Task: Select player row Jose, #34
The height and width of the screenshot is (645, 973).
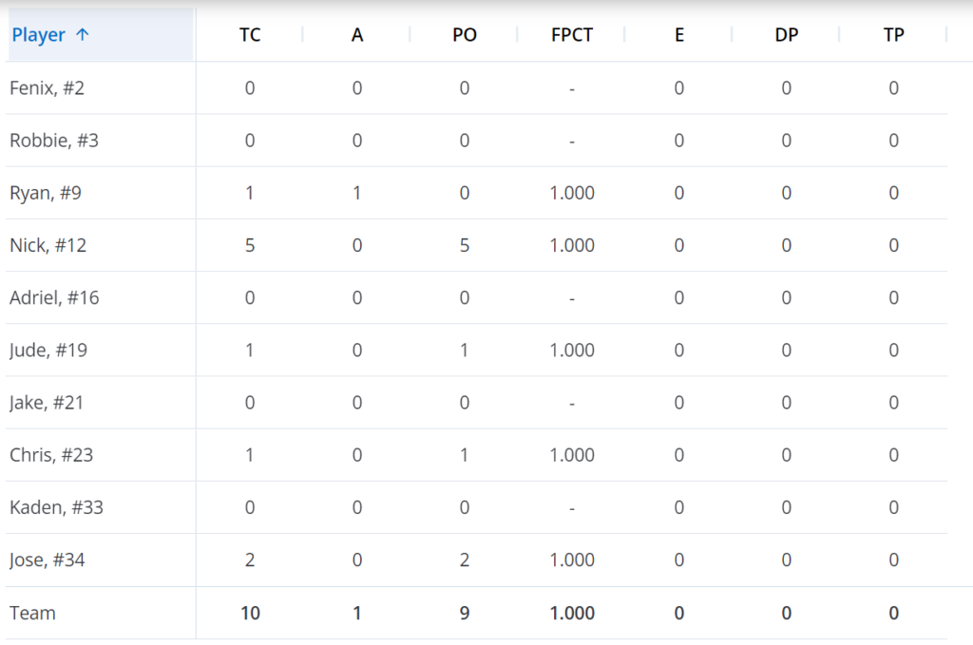Action: coord(477,560)
